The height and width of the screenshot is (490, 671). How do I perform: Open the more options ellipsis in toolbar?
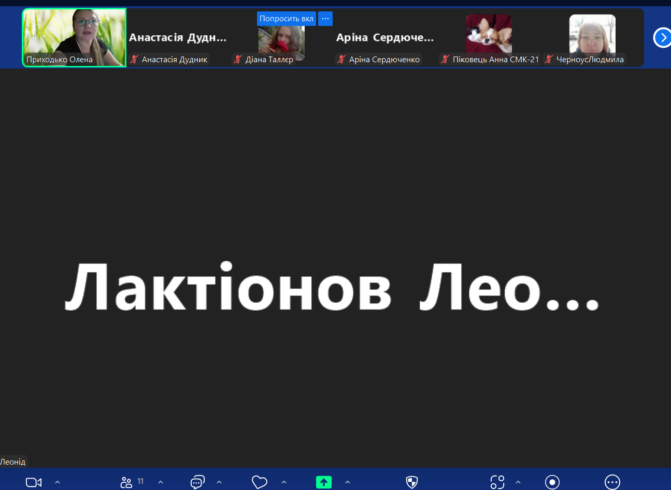pyautogui.click(x=612, y=482)
